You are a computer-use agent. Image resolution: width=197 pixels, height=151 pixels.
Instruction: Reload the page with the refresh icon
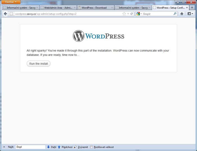click(x=131, y=14)
